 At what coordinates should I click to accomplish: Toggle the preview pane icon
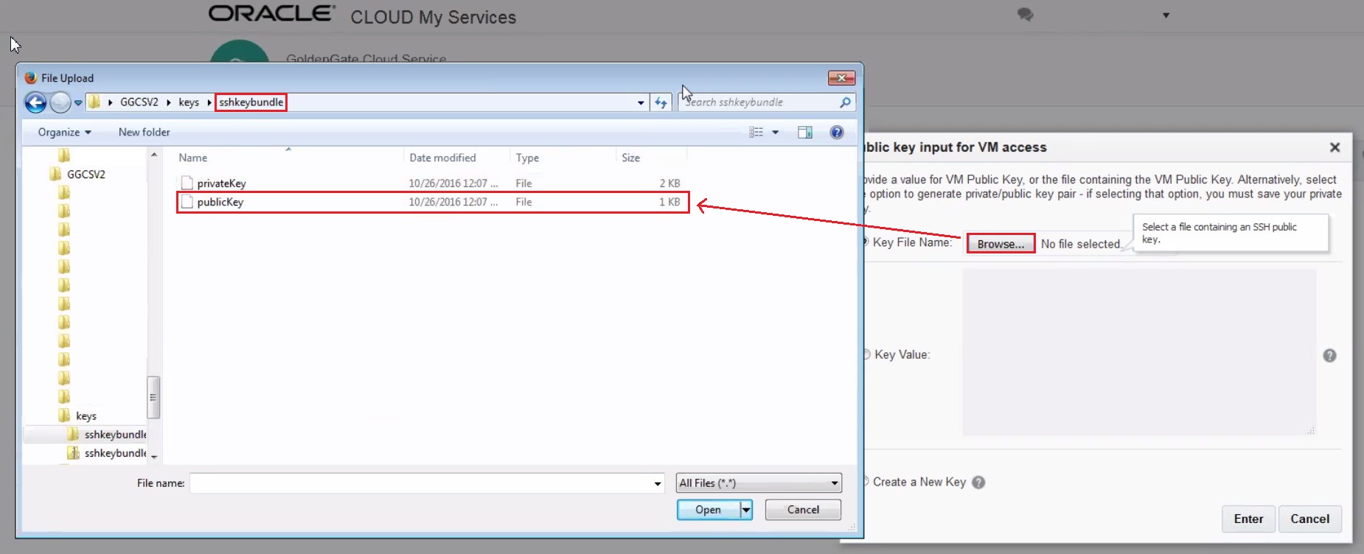point(805,132)
